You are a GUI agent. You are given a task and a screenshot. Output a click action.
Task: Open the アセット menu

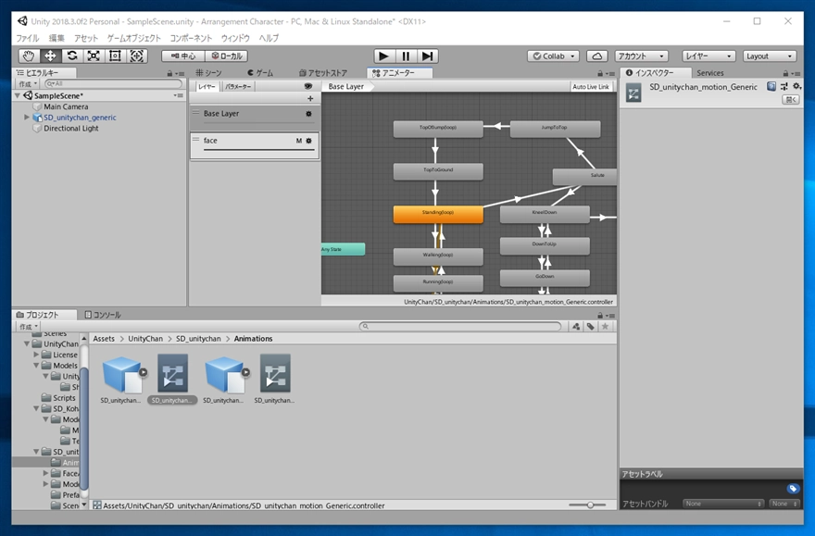(86, 38)
